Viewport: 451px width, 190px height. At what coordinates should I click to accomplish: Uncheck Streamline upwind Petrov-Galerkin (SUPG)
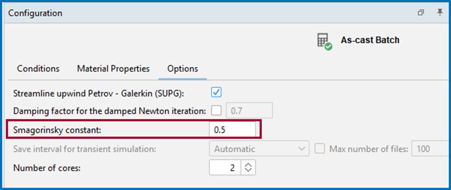coord(216,92)
